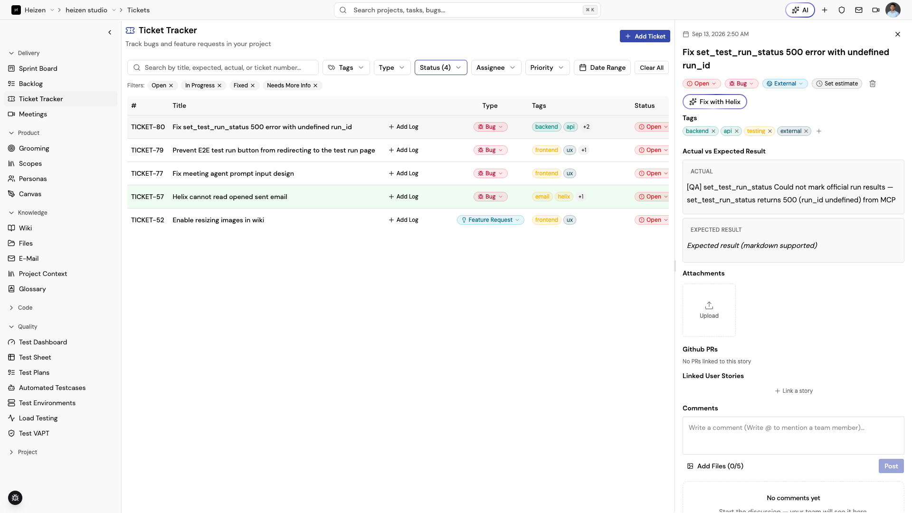Click Set estimate button
The width and height of the screenshot is (912, 513).
pyautogui.click(x=836, y=84)
